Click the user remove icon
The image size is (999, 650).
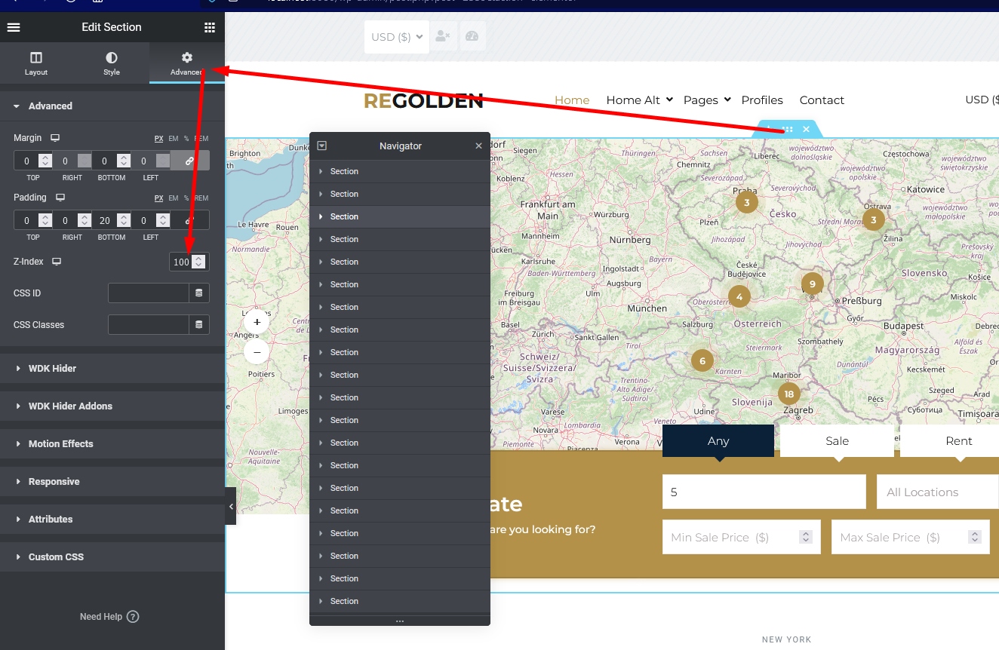point(443,37)
